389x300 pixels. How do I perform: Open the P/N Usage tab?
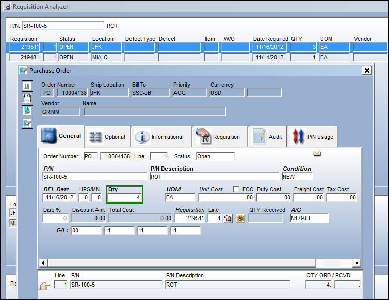tap(312, 137)
